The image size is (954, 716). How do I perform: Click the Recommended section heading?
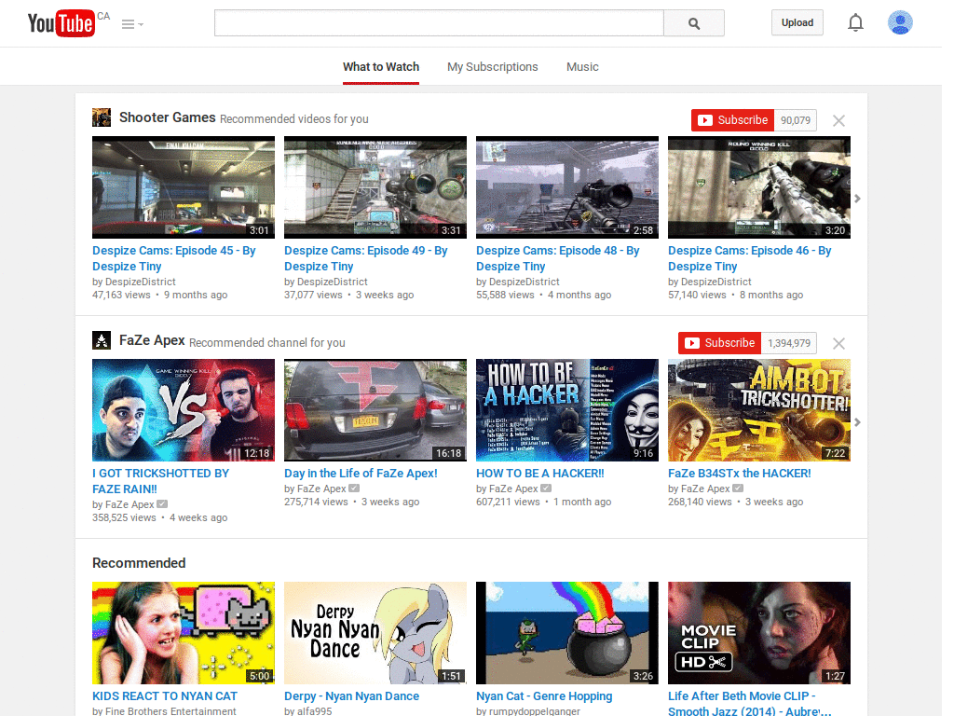139,563
